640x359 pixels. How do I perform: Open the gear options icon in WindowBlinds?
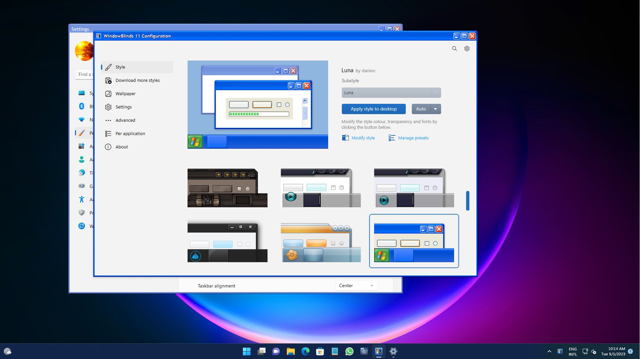click(467, 49)
